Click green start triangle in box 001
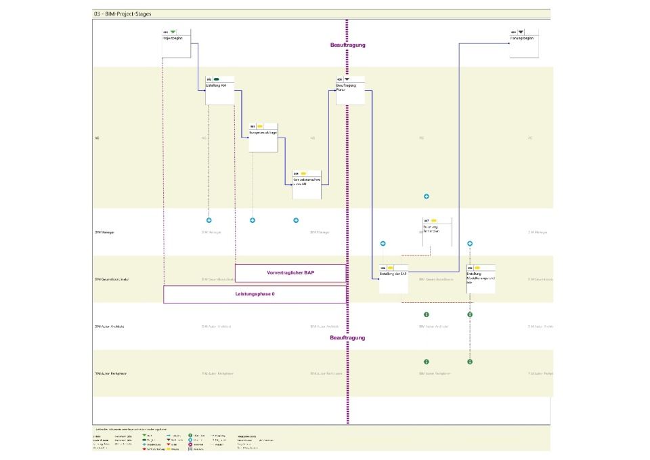This screenshot has width=650, height=460. [173, 32]
